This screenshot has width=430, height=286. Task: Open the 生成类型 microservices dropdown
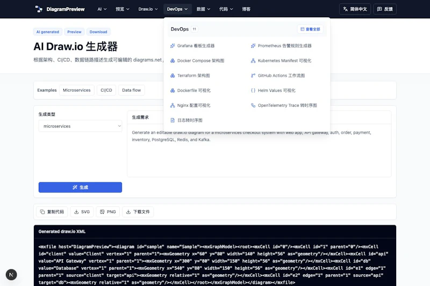pyautogui.click(x=80, y=126)
